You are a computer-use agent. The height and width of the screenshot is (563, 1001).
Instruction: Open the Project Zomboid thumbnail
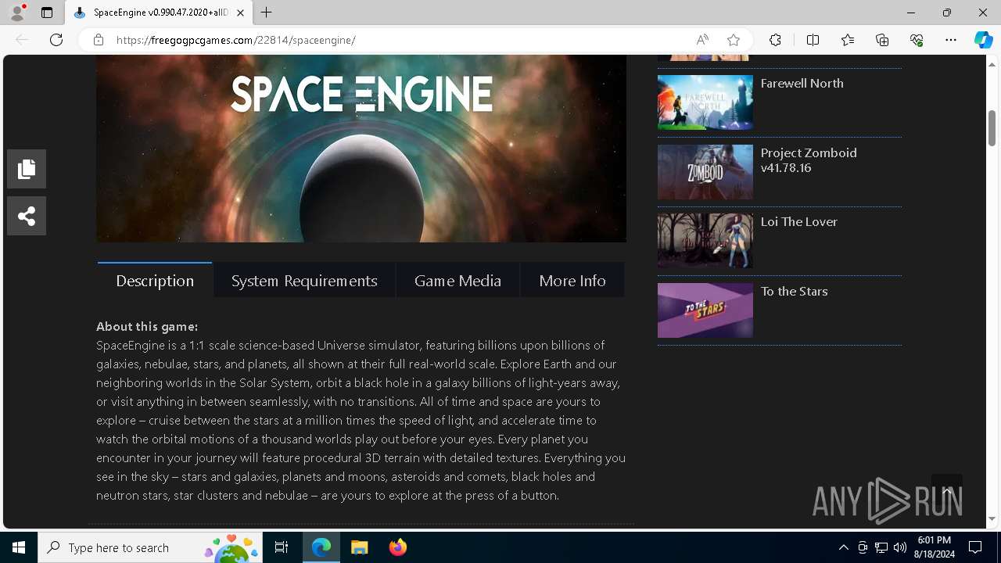tap(705, 172)
